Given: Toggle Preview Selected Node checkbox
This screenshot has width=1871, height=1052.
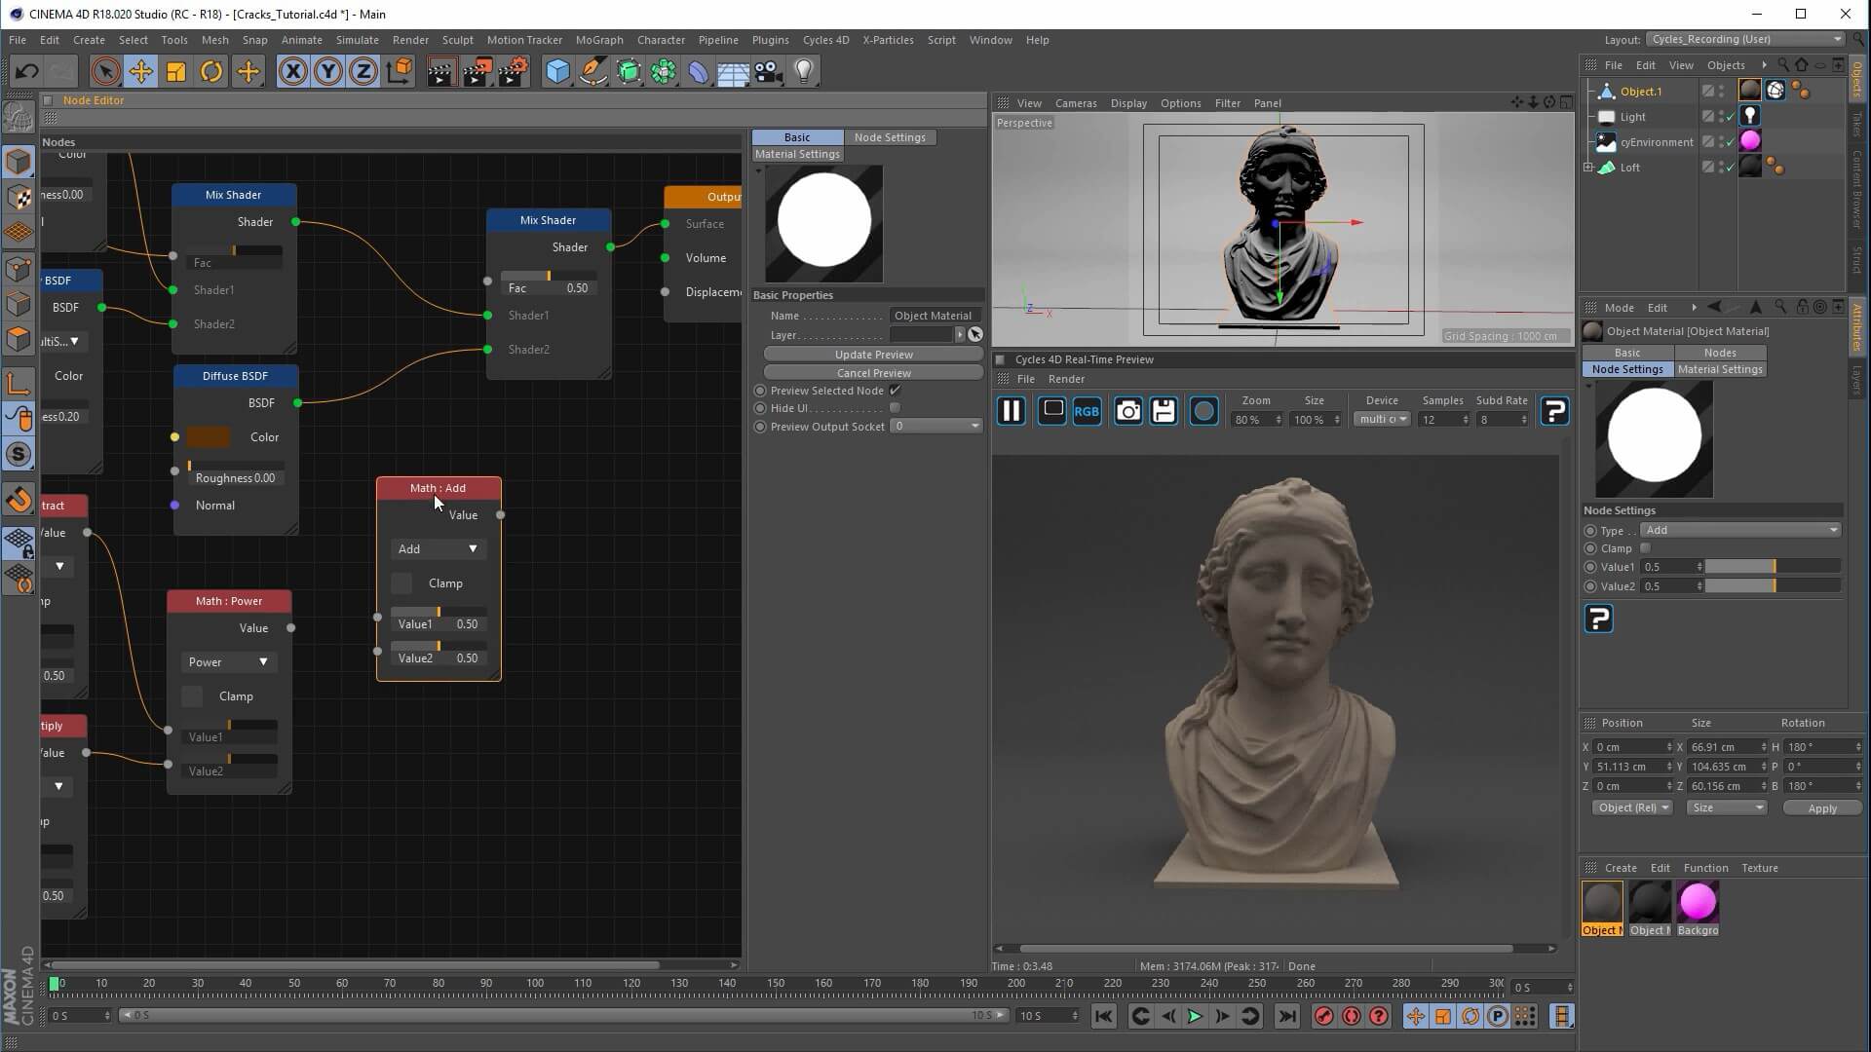Looking at the screenshot, I should point(895,391).
